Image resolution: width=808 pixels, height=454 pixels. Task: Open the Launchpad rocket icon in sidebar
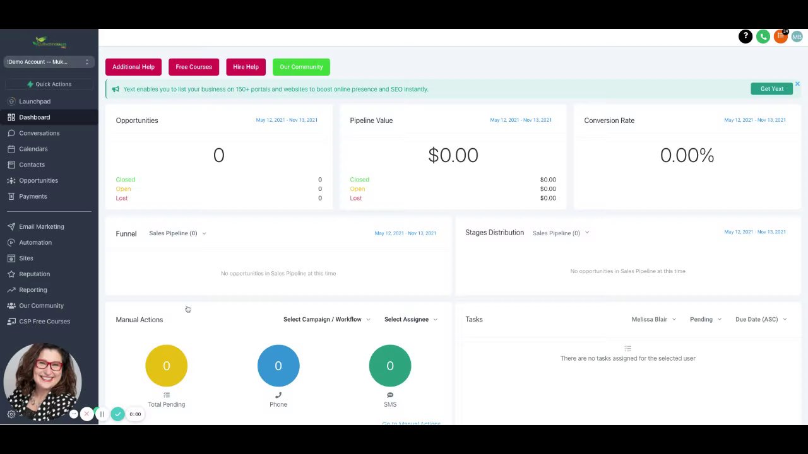coord(11,102)
